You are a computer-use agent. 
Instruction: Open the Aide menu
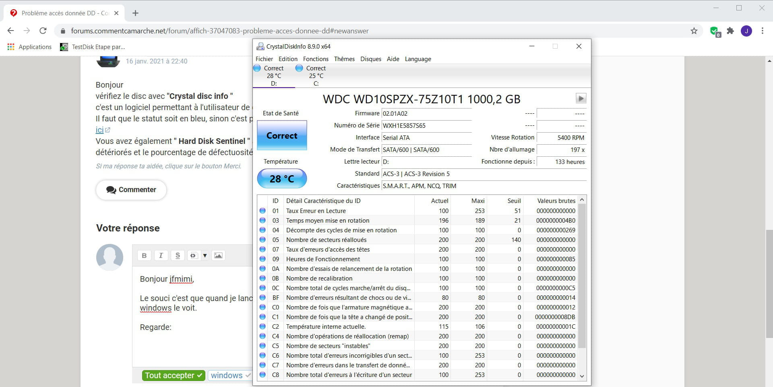(393, 59)
